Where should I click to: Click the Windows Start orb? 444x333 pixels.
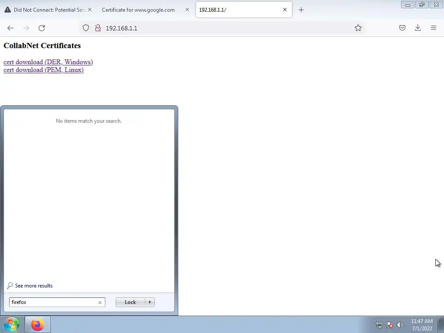point(12,324)
